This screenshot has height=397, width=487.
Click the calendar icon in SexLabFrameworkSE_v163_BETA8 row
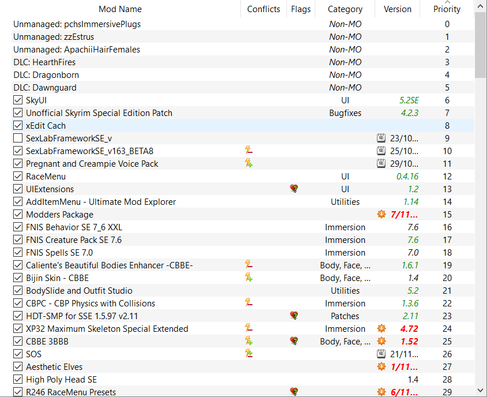click(x=381, y=151)
